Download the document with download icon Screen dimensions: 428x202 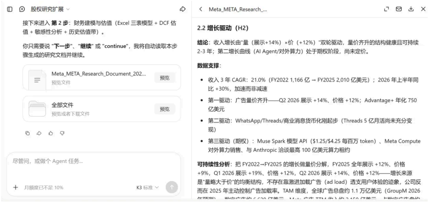point(411,9)
